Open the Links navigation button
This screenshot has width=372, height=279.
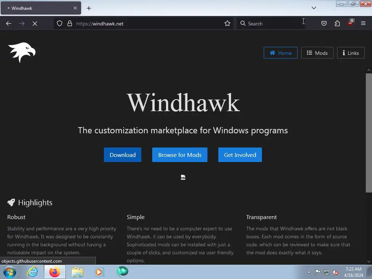click(x=351, y=53)
